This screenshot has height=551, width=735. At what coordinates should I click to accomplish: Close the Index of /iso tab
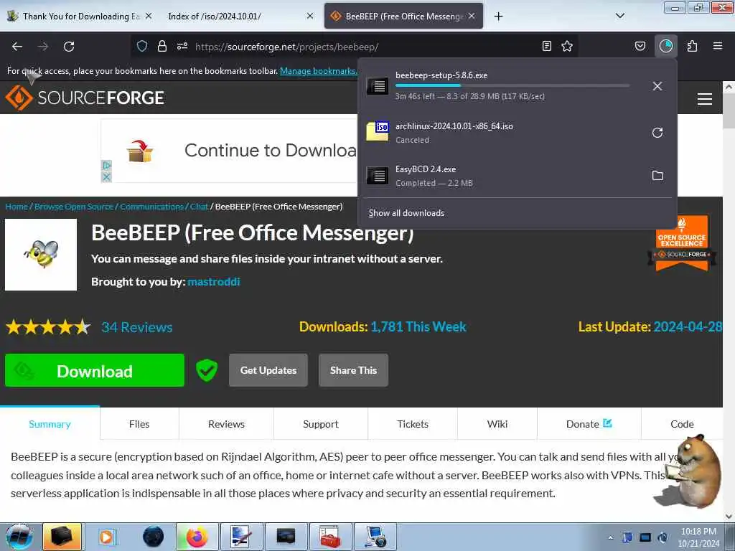click(310, 16)
